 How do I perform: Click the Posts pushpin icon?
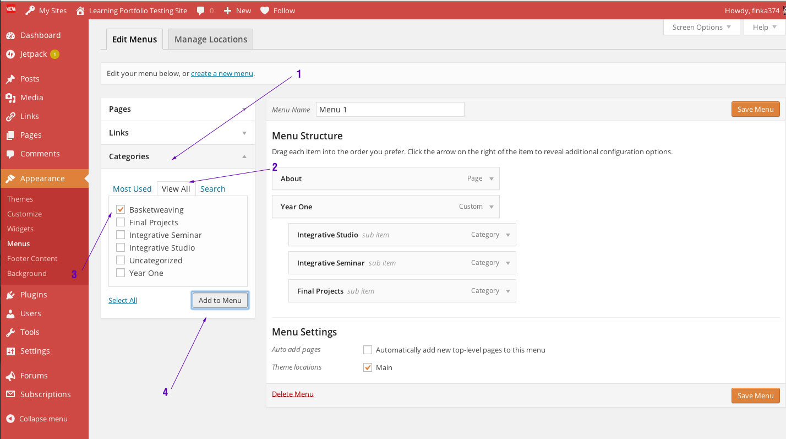click(x=10, y=79)
